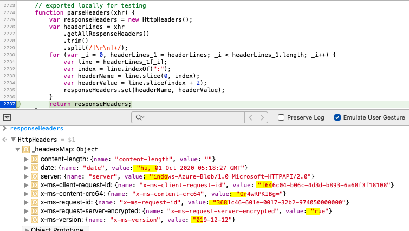
Task: Click the console prompt chevron before responseHeaders
Action: point(4,128)
